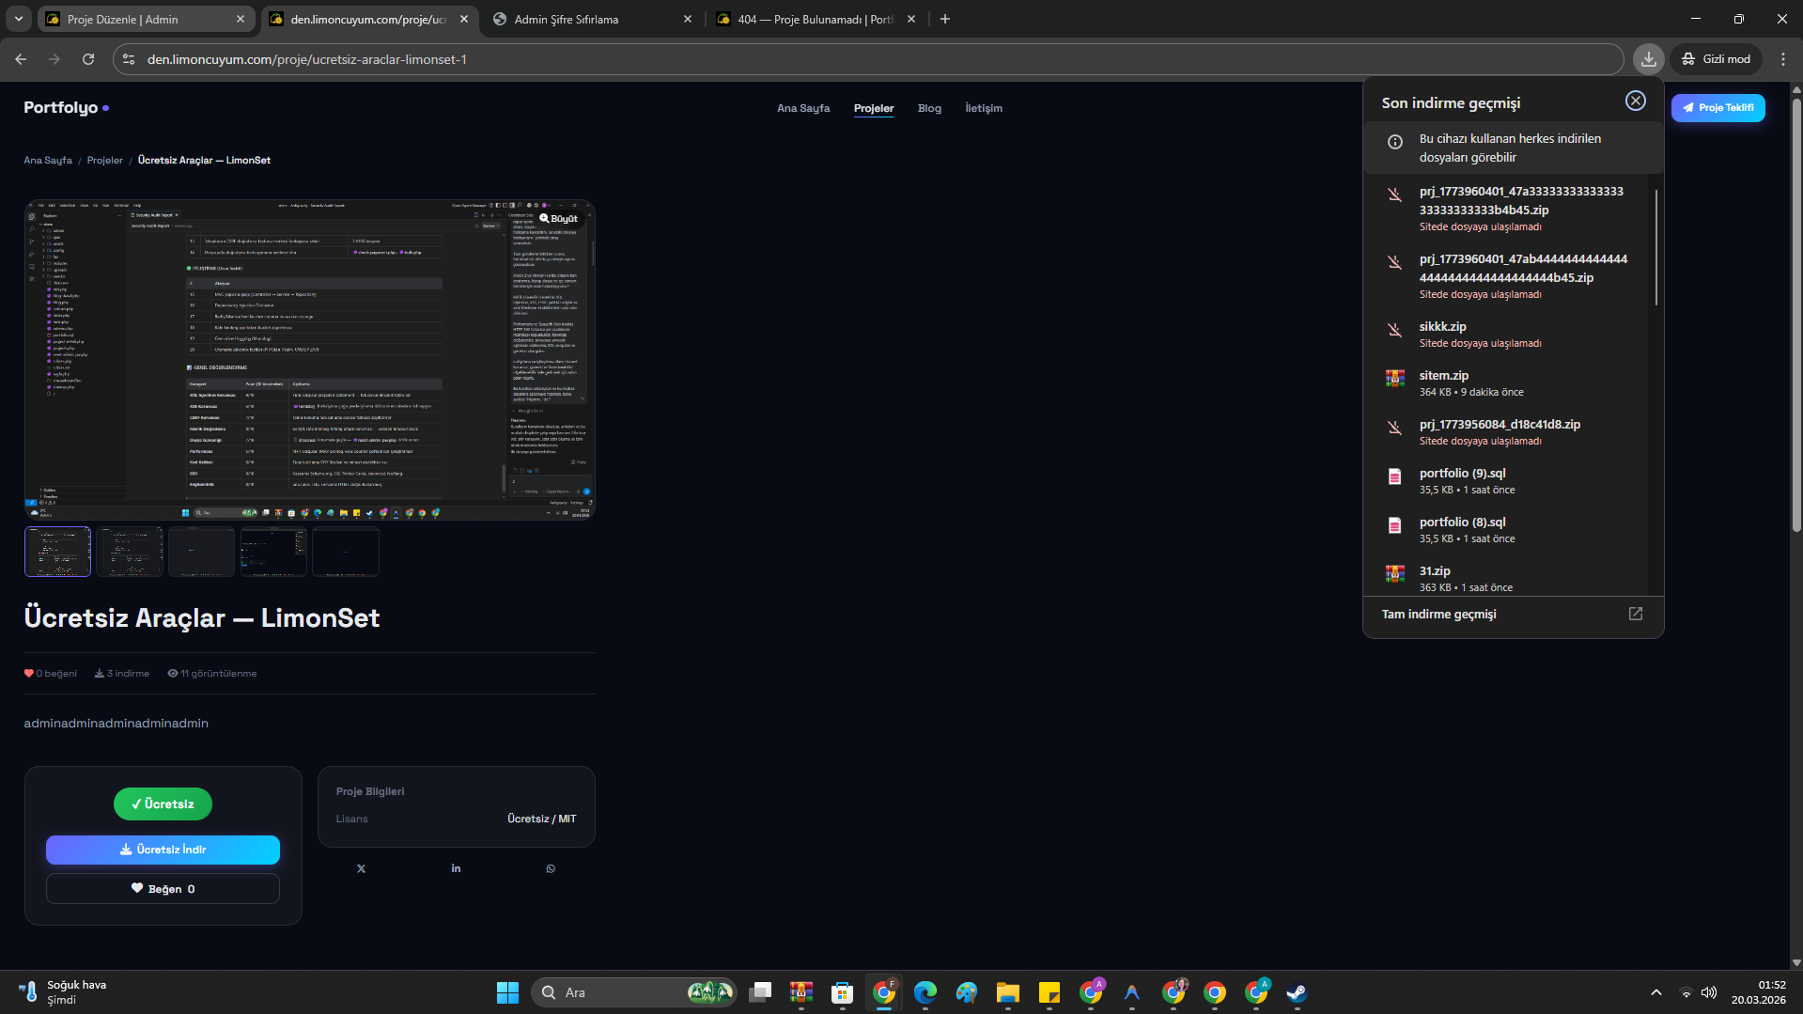Close the recent downloads popup
The image size is (1803, 1014).
coord(1635,101)
